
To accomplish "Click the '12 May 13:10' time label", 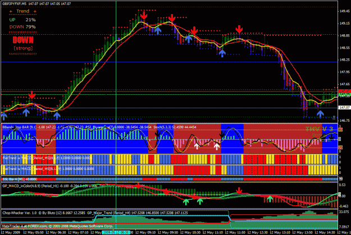I will tap(280, 233).
